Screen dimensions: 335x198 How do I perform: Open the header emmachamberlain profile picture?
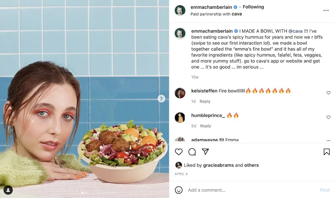coord(180,10)
